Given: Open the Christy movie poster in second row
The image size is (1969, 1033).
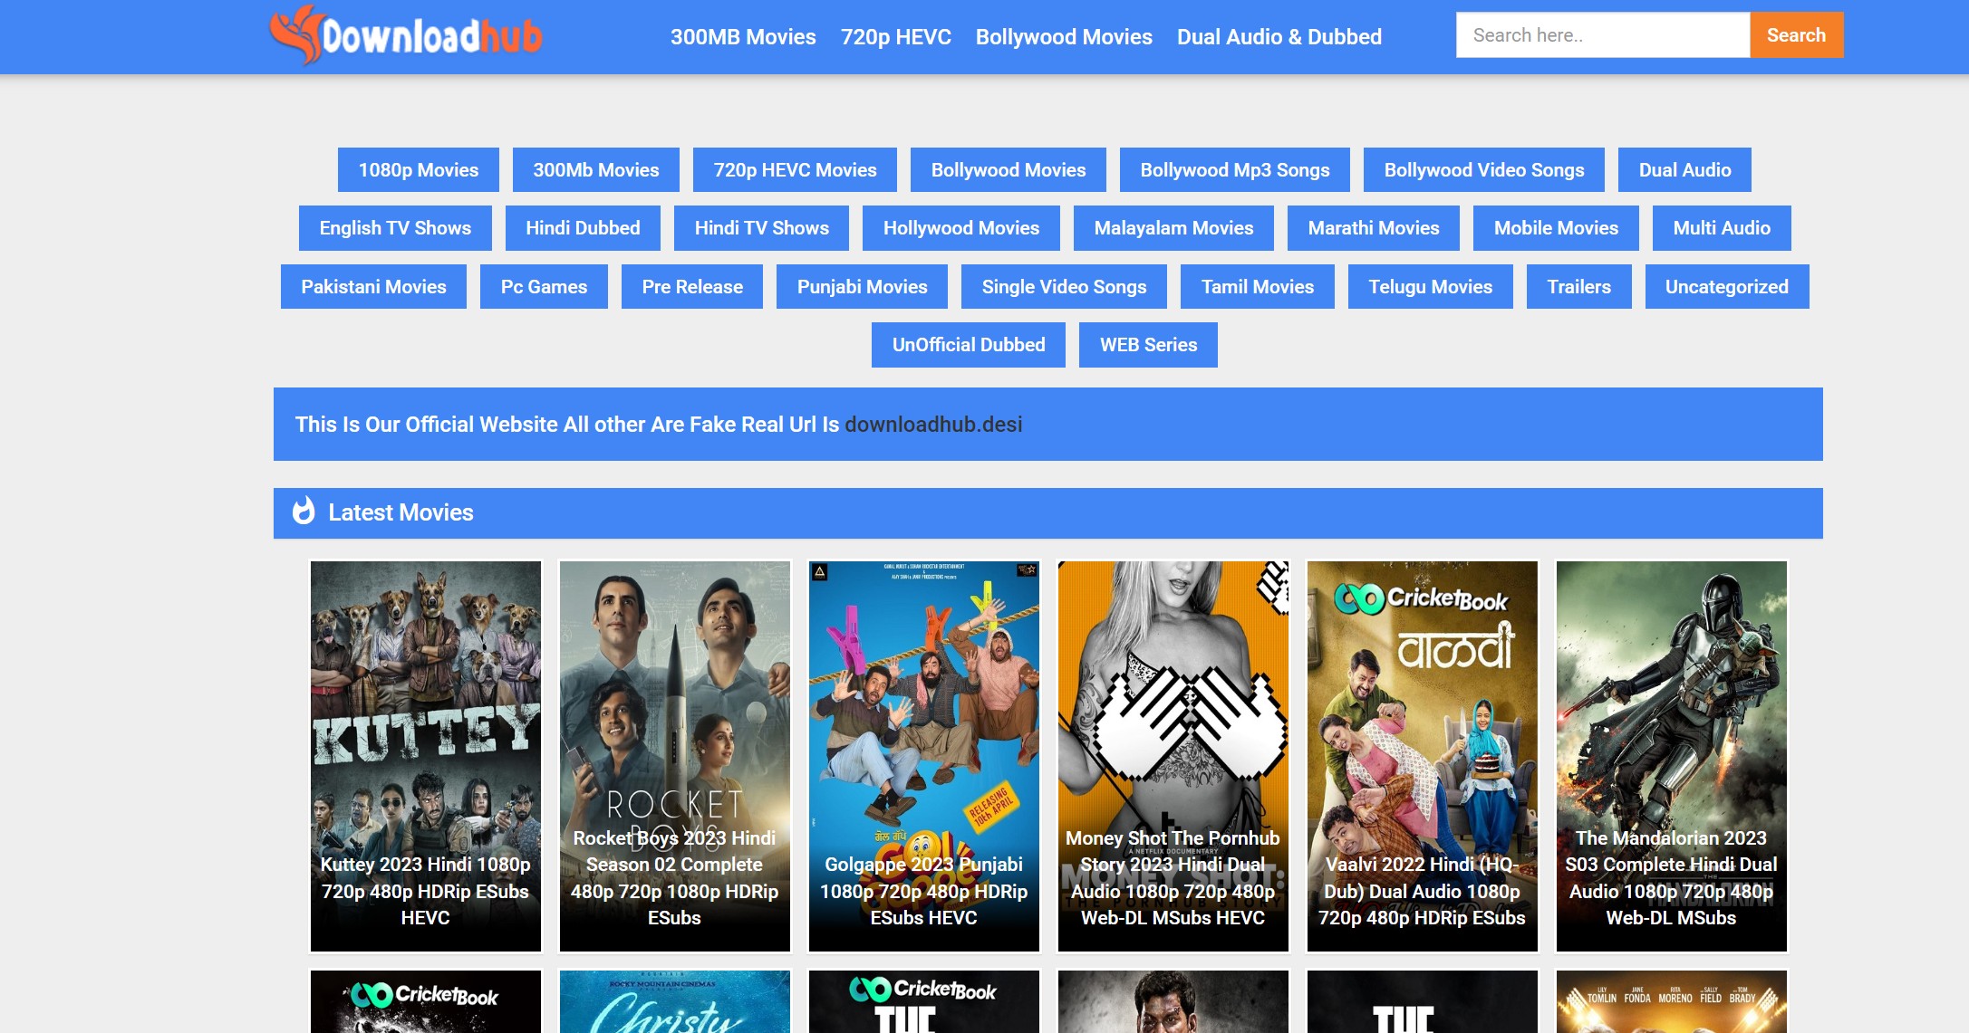Looking at the screenshot, I should click(x=675, y=1001).
